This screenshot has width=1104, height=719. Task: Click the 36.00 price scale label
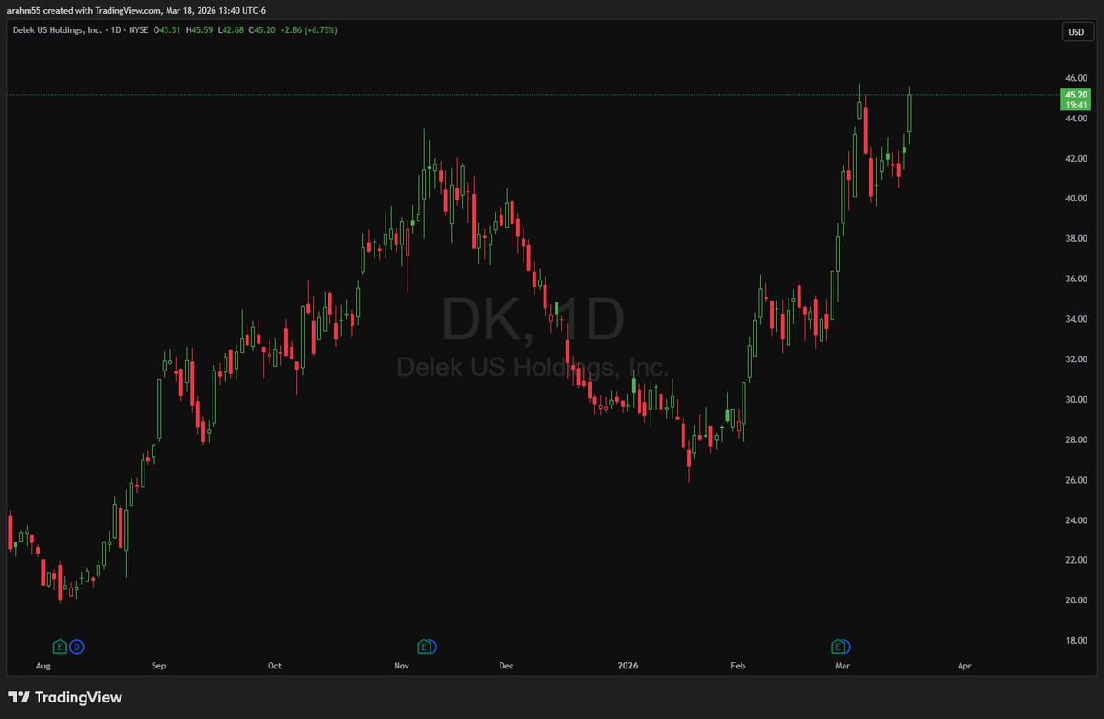(x=1076, y=280)
